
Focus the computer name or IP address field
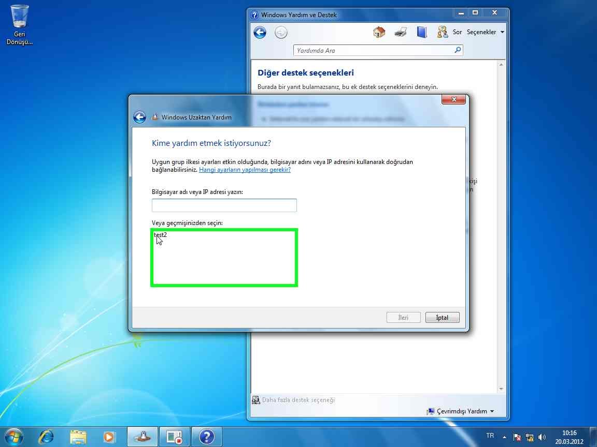click(x=224, y=205)
